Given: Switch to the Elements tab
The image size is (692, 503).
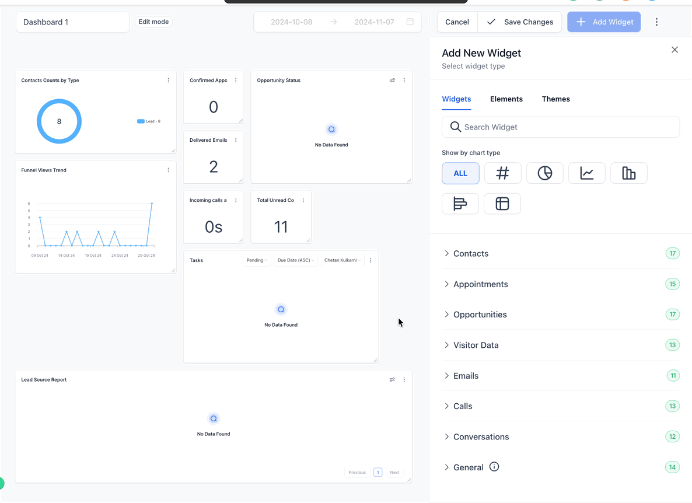Looking at the screenshot, I should tap(506, 99).
